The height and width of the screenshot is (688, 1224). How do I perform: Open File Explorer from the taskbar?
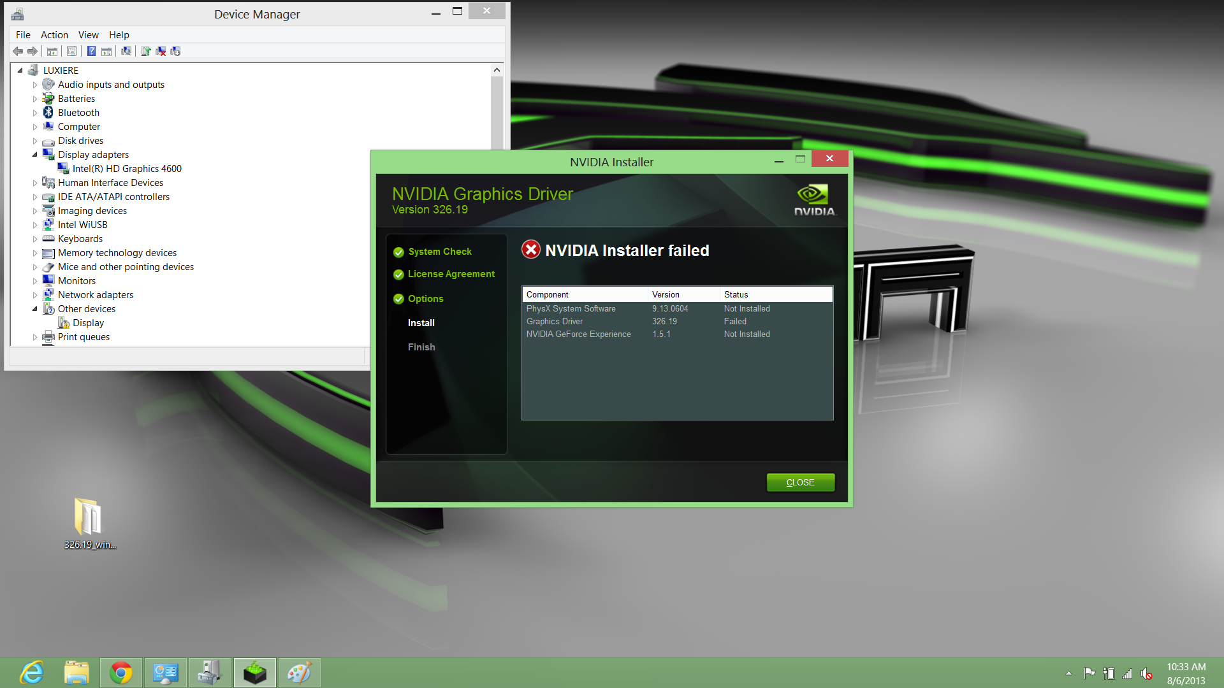[x=76, y=673]
